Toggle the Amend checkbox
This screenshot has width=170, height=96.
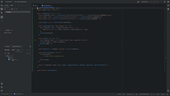(5, 30)
